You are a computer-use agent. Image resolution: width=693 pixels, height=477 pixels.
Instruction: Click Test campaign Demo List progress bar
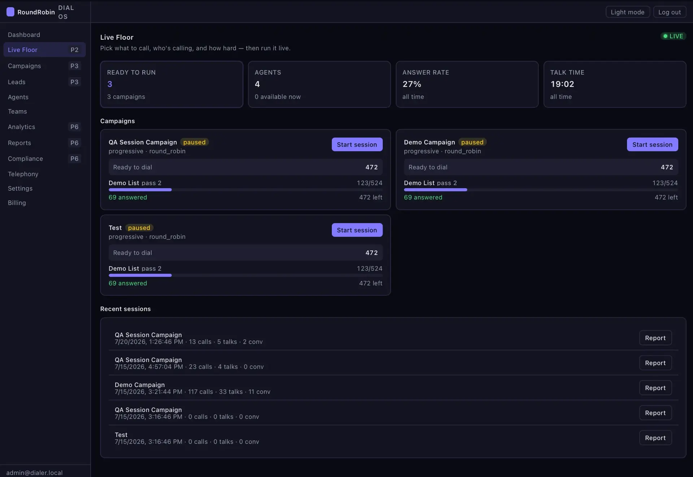click(x=245, y=275)
